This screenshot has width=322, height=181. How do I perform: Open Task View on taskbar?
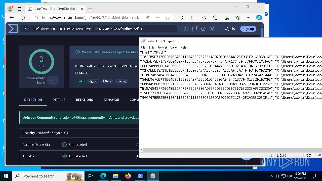click(91, 176)
